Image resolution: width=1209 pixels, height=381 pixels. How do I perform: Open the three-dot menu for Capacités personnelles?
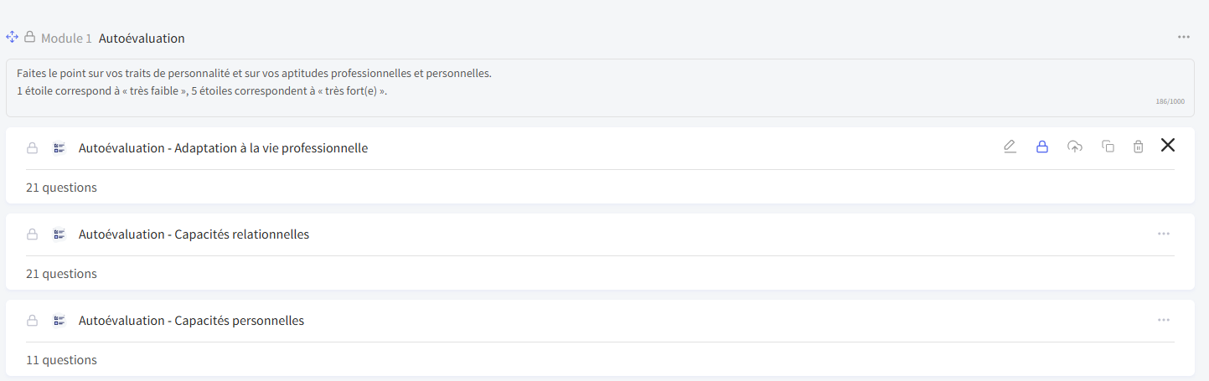(1163, 320)
